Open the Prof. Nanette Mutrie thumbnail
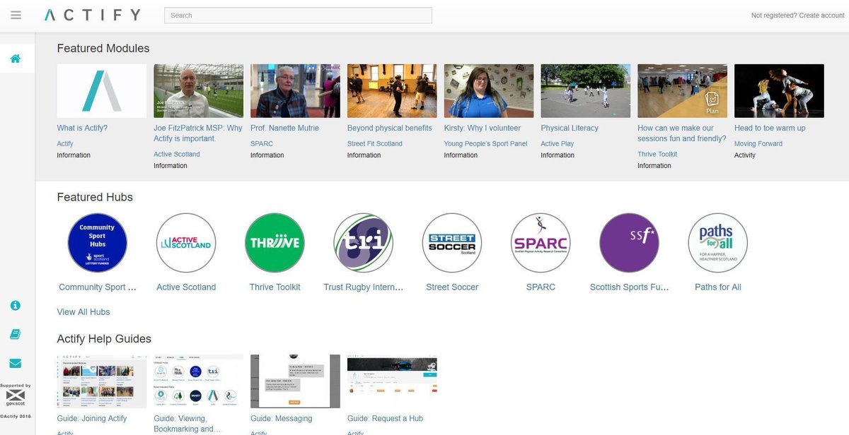Viewport: 849px width, 435px height. (295, 91)
